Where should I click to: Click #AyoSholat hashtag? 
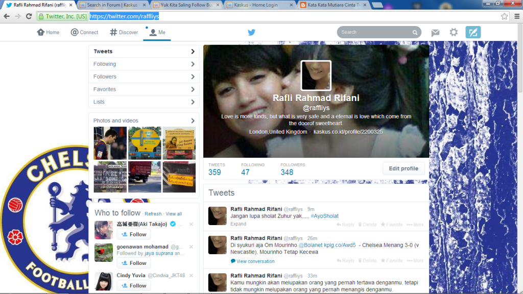click(324, 216)
